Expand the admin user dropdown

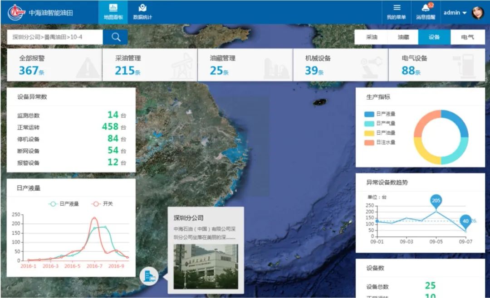click(x=455, y=13)
